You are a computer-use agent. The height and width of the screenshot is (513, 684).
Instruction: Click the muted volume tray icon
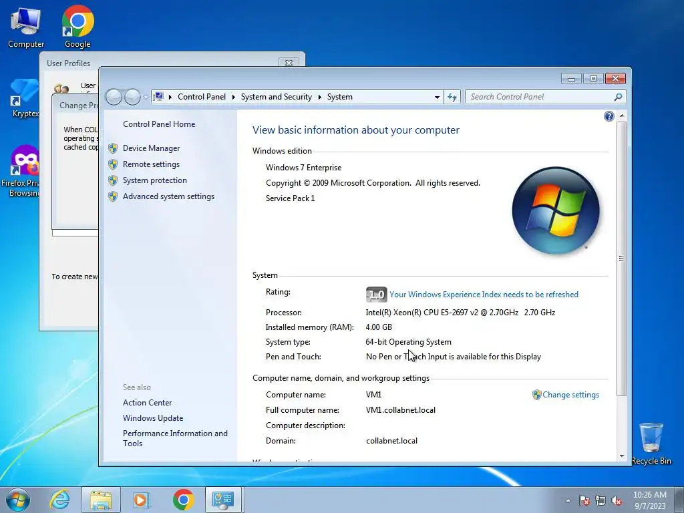pyautogui.click(x=617, y=500)
